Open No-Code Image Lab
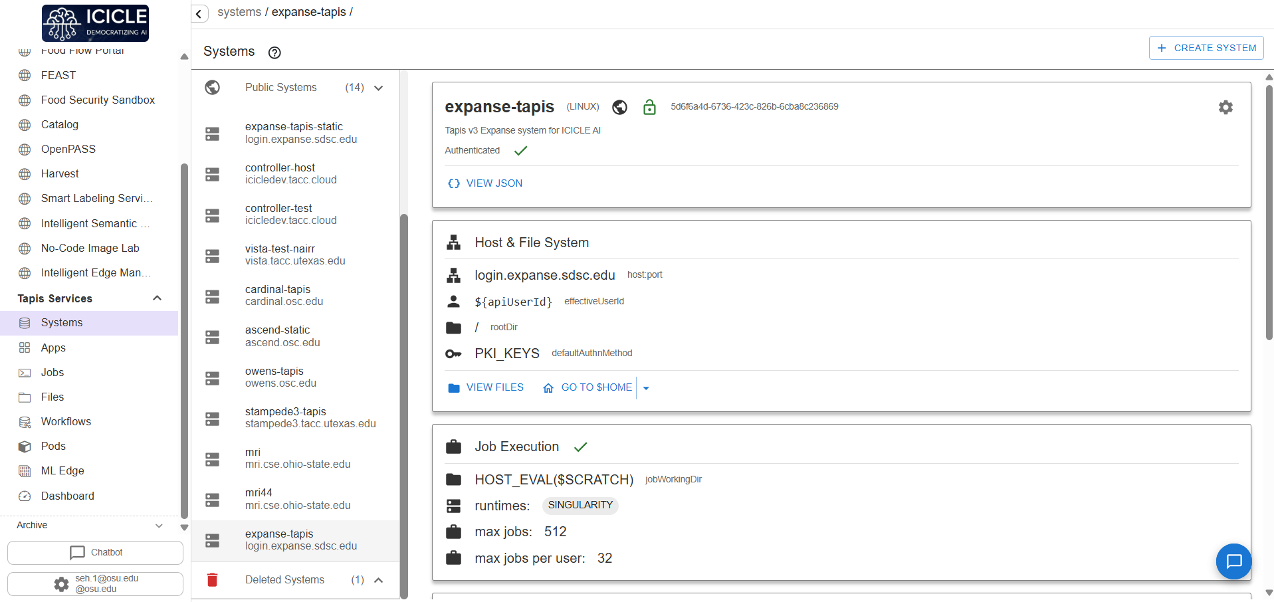This screenshot has width=1274, height=602. coord(89,248)
